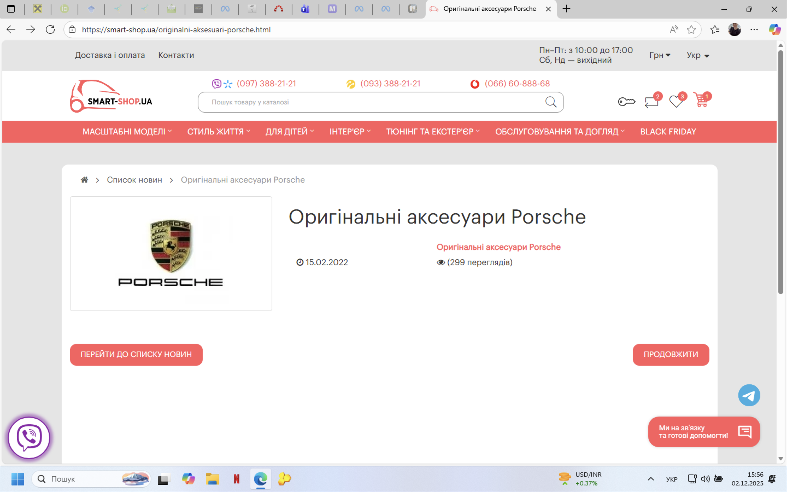This screenshot has width=787, height=492.
Task: Click the round Viber call button
Action: (29, 438)
